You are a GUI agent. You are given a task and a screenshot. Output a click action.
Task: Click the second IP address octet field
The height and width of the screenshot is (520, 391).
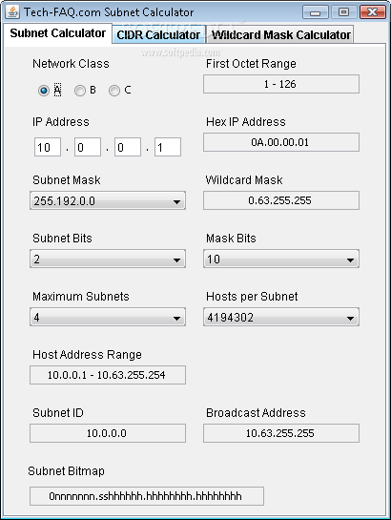click(x=88, y=147)
